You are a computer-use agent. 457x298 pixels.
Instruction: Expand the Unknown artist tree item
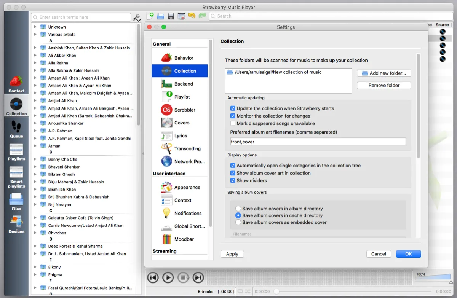pyautogui.click(x=35, y=27)
